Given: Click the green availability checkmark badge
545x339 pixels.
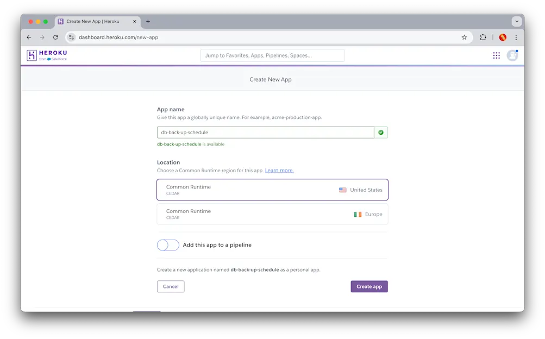Looking at the screenshot, I should click(x=380, y=132).
